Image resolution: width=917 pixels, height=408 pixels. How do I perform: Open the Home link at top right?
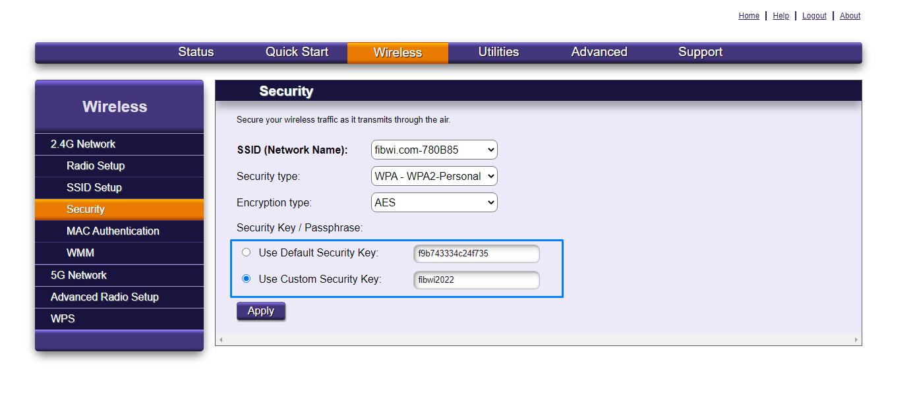(749, 16)
